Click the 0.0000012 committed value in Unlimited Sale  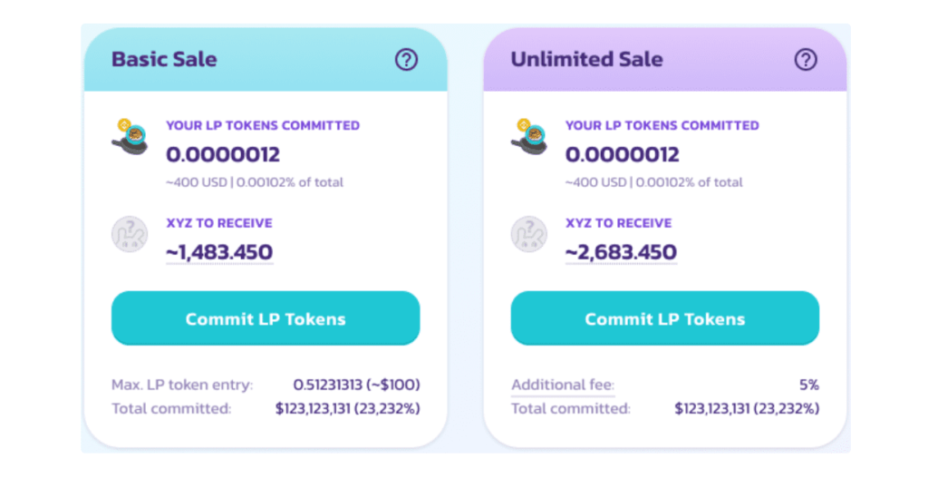[623, 154]
